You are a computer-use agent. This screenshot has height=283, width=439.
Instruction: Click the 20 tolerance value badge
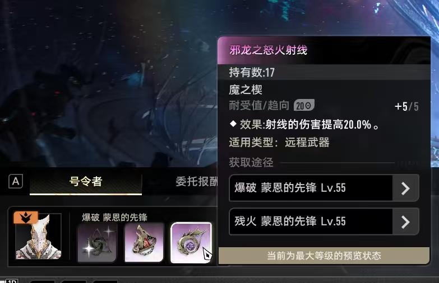point(304,105)
